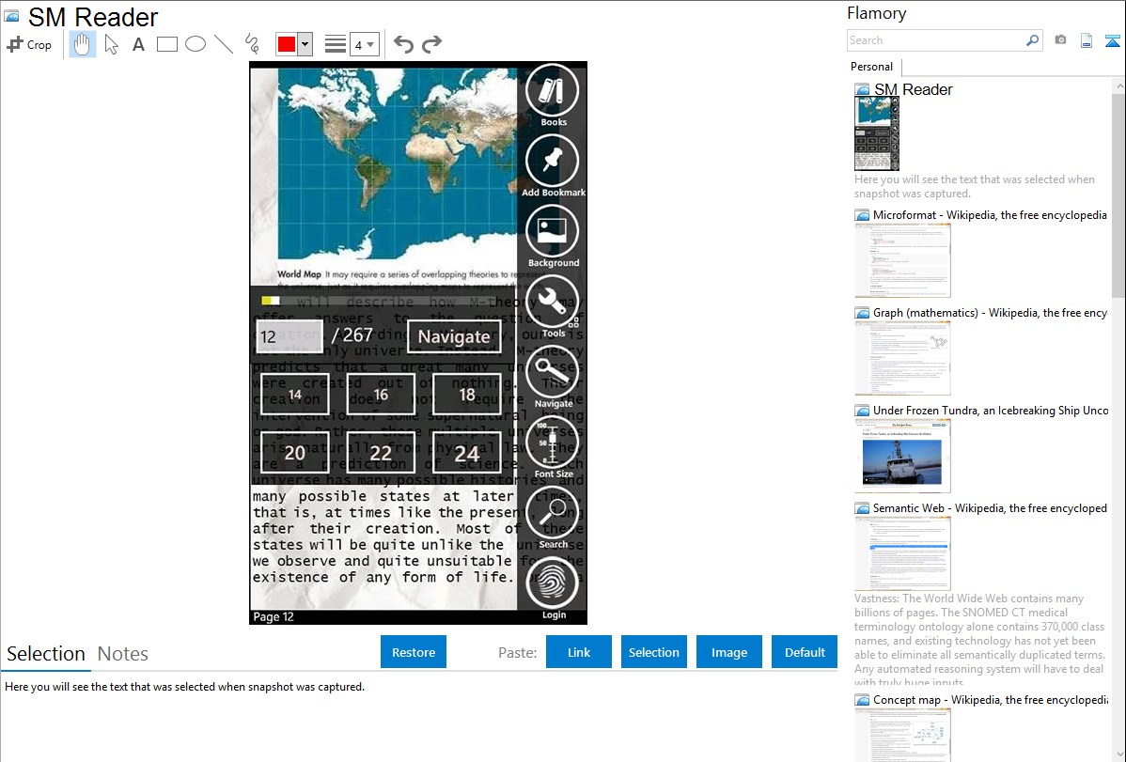Pick the ellipse shape tool
This screenshot has height=762, width=1126.
[x=195, y=44]
